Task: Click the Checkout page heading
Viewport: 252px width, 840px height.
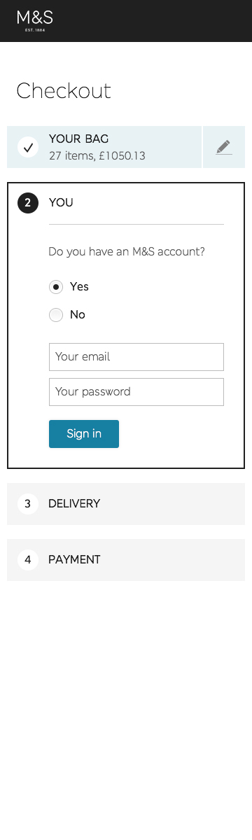Action: coord(64,91)
